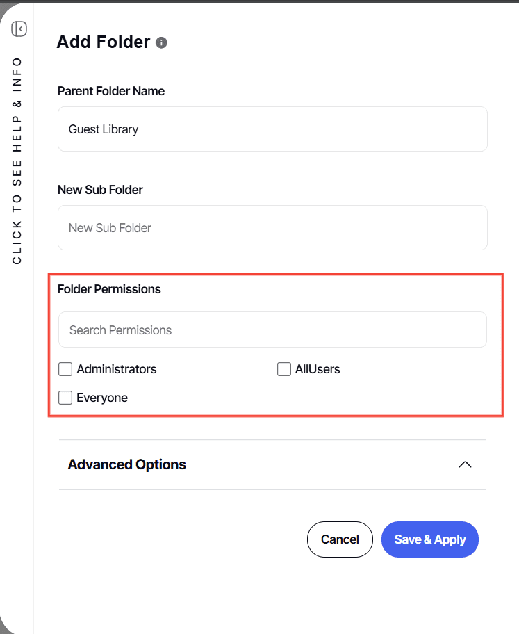Tick the Everyone checkbox
The height and width of the screenshot is (634, 519).
pyautogui.click(x=65, y=398)
